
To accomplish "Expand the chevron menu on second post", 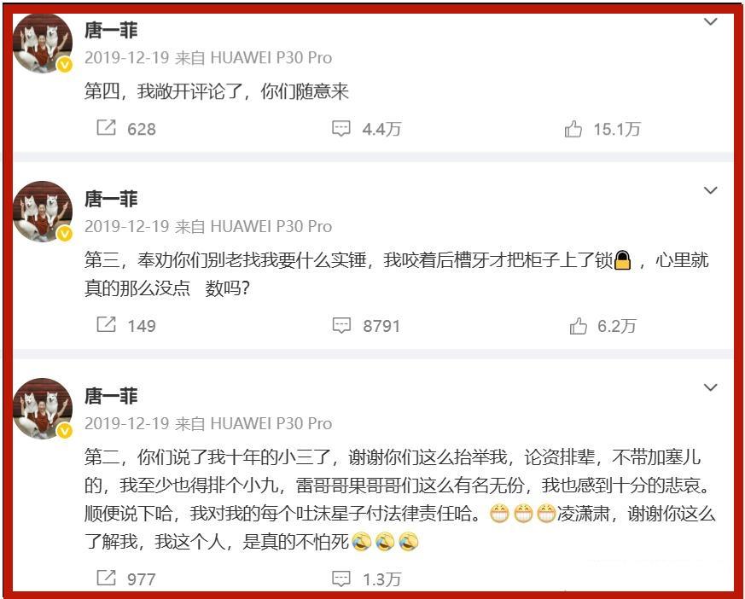I will click(x=710, y=190).
